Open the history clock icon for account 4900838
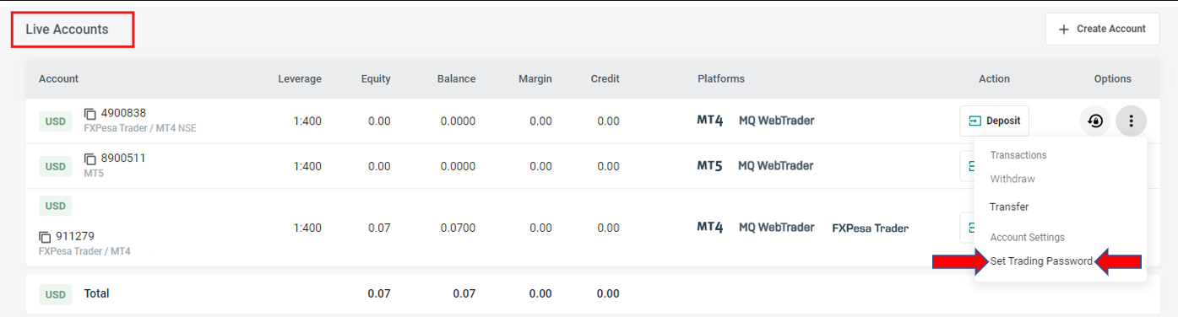The width and height of the screenshot is (1178, 317). click(1095, 121)
